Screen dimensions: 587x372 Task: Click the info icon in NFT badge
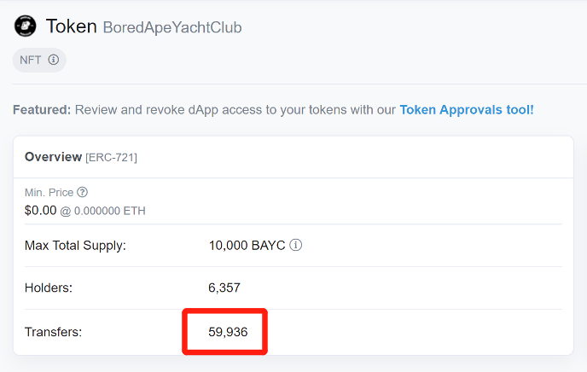point(54,60)
